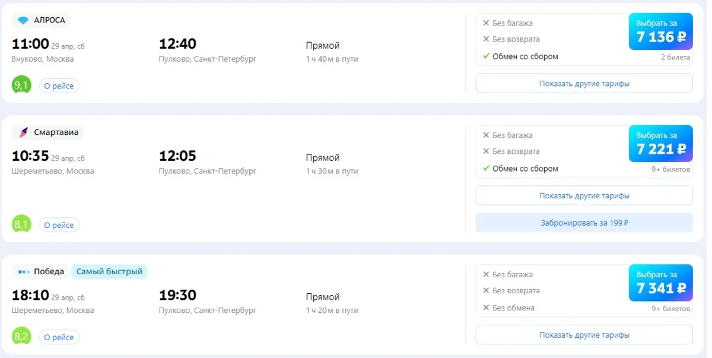The width and height of the screenshot is (712, 358).
Task: Show other fares for the Smartavia flight
Action: pyautogui.click(x=584, y=195)
